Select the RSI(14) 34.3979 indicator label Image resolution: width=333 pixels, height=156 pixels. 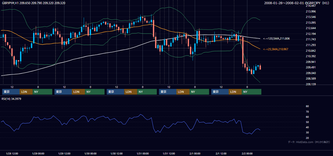[x=11, y=99]
